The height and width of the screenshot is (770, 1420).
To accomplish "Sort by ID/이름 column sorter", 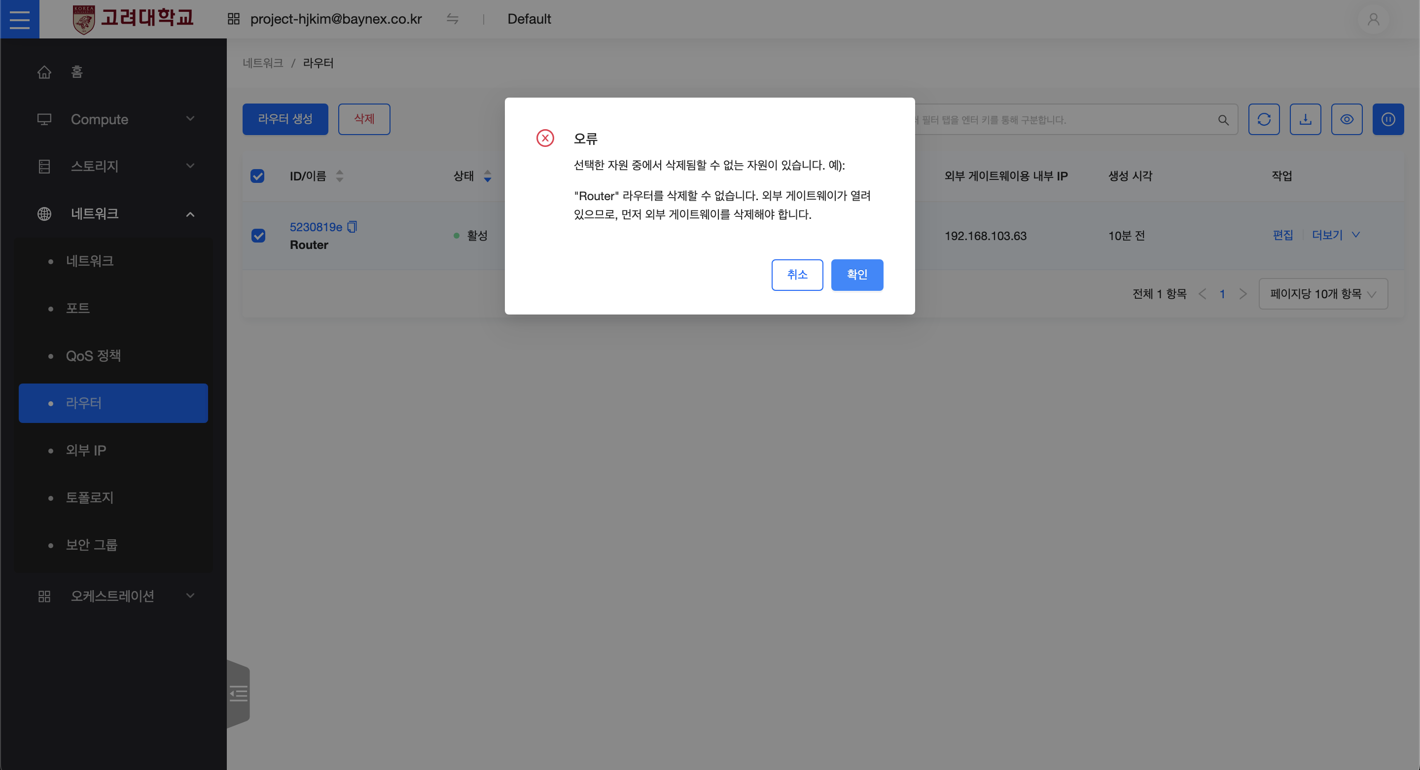I will [x=340, y=176].
